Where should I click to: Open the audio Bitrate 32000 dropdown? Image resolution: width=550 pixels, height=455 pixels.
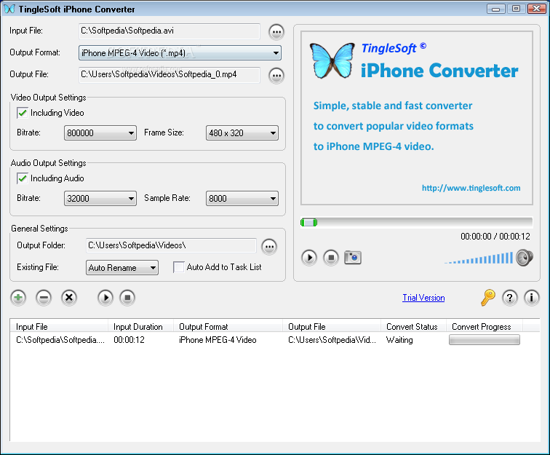click(100, 198)
